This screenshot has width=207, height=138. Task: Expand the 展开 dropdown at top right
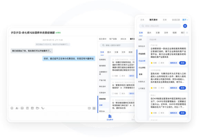tap(185, 20)
